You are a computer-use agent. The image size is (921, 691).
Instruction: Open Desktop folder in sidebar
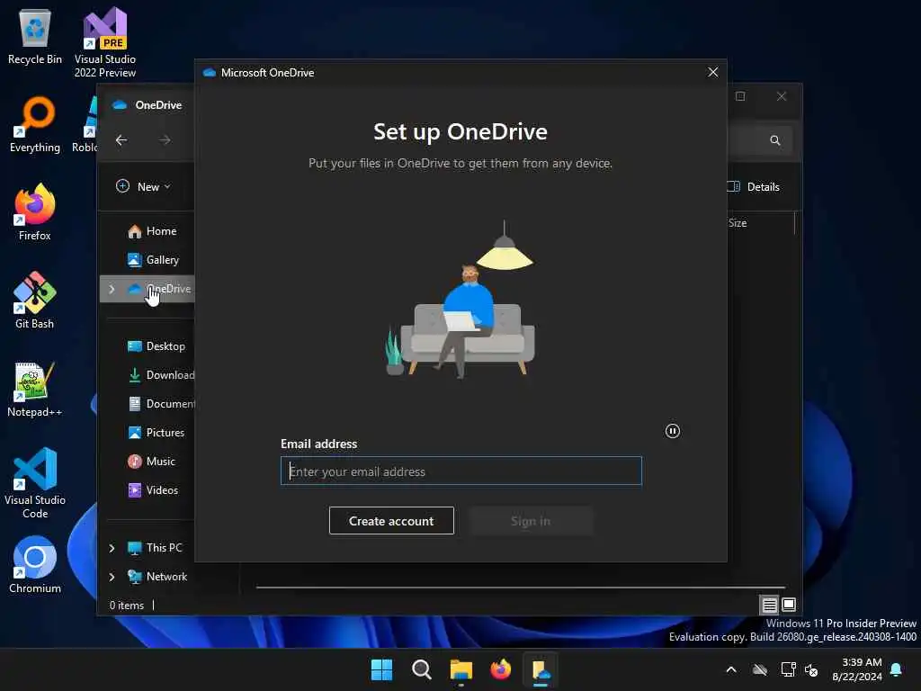pyautogui.click(x=156, y=346)
